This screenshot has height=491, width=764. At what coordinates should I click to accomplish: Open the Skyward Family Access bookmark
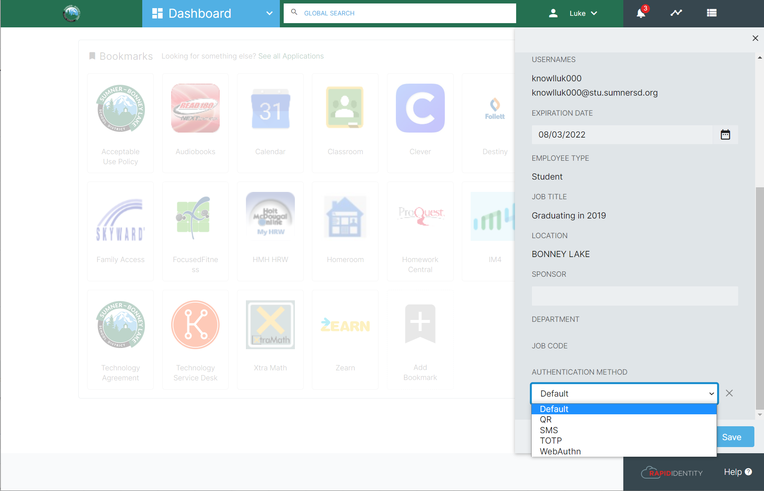click(121, 231)
